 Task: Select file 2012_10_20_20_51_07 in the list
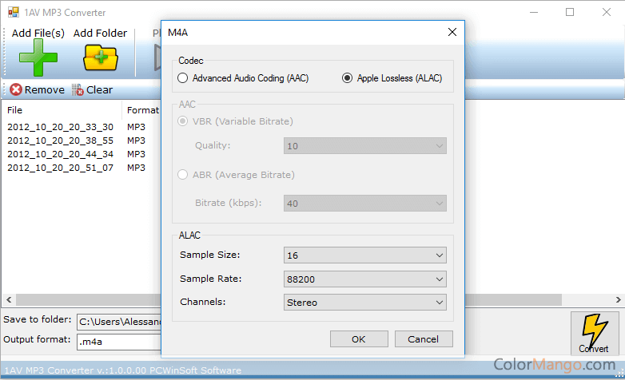(60, 168)
